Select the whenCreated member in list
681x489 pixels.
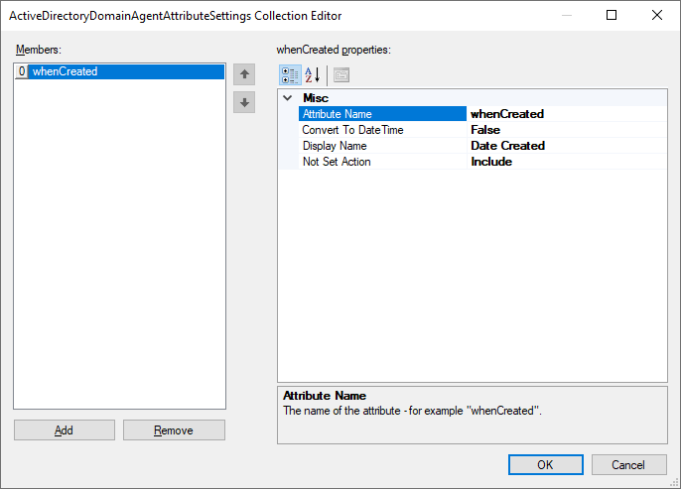click(x=66, y=71)
